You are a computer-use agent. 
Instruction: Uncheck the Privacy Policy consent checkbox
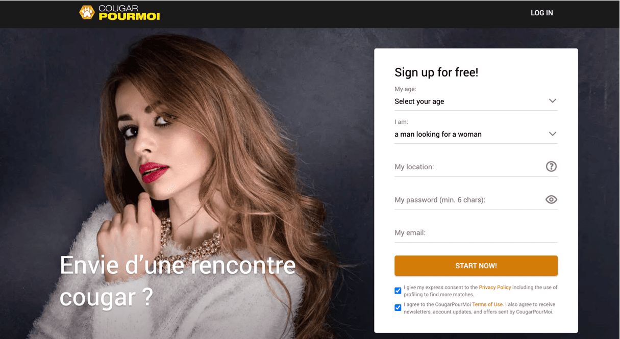point(398,291)
